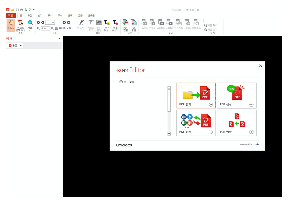The height and width of the screenshot is (202, 287).
Task: Click recent files list scroll down arrow
Action: 169,134
